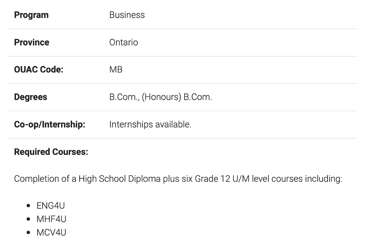Image resolution: width=365 pixels, height=247 pixels.
Task: Click the Province label
Action: pos(32,42)
